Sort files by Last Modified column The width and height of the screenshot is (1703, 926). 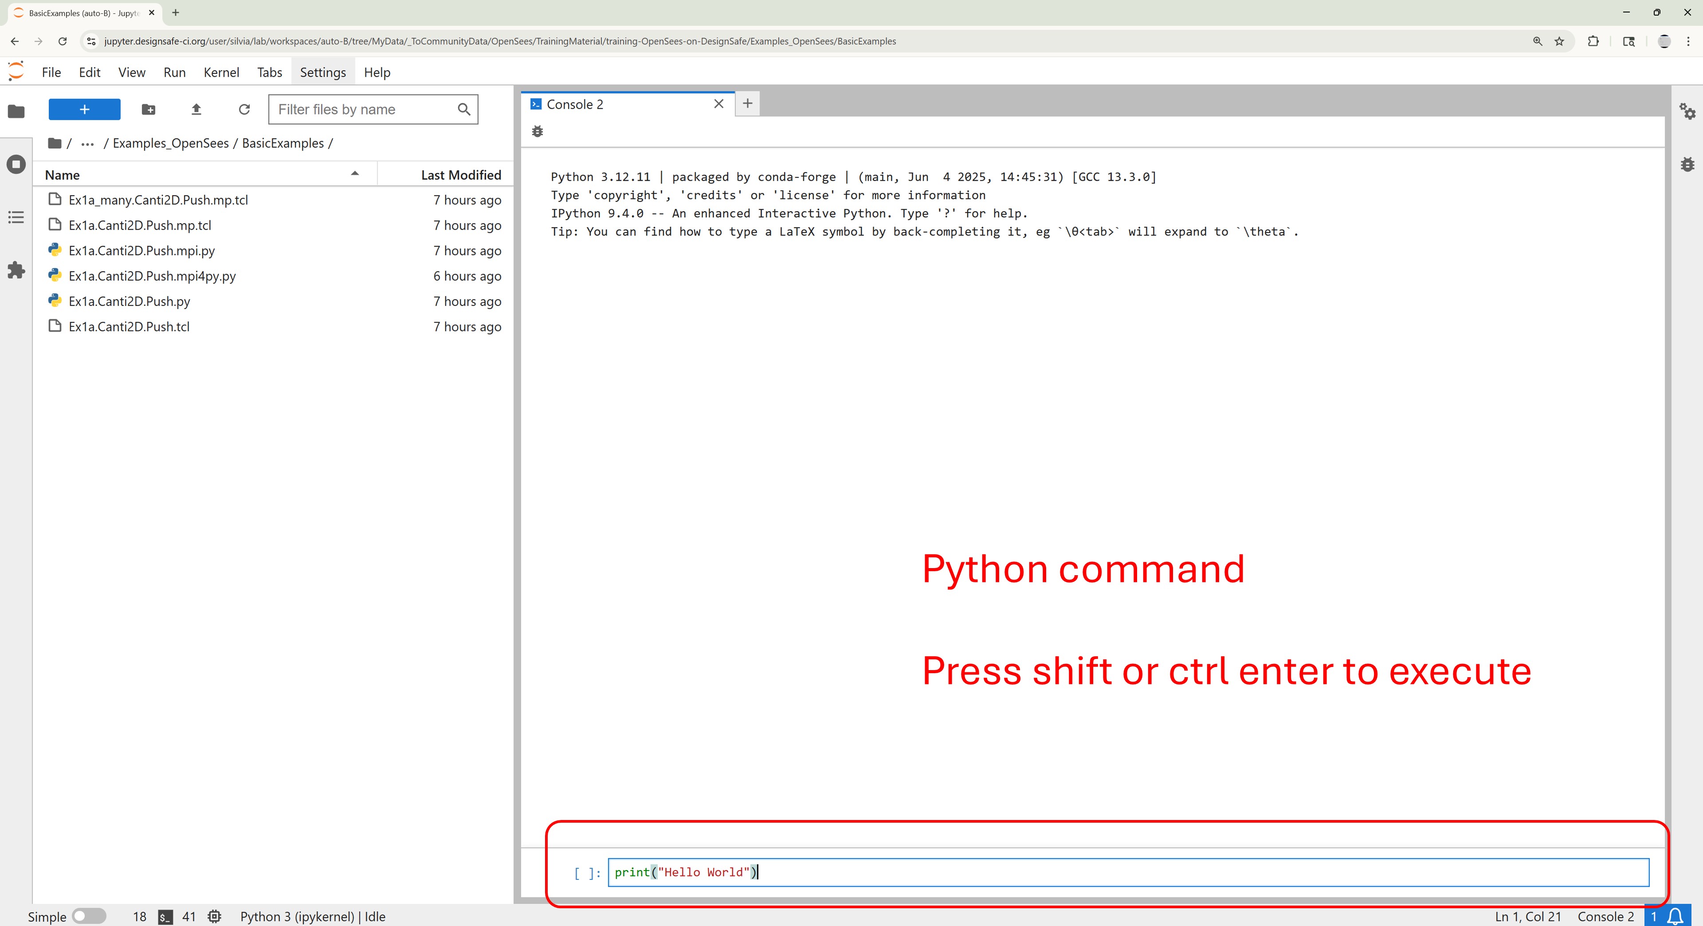click(x=460, y=174)
